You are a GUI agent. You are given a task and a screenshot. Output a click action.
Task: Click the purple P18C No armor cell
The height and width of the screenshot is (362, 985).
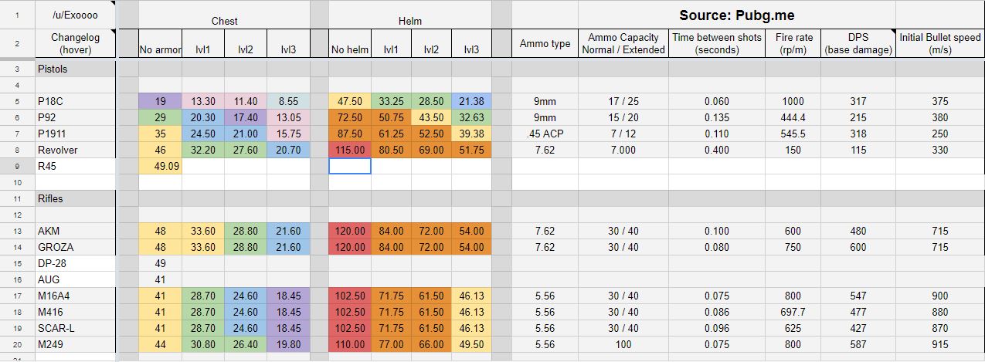(x=160, y=101)
